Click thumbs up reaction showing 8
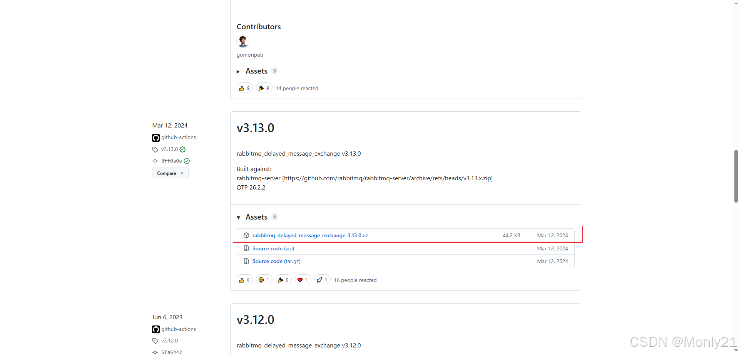The height and width of the screenshot is (354, 739). [245, 280]
